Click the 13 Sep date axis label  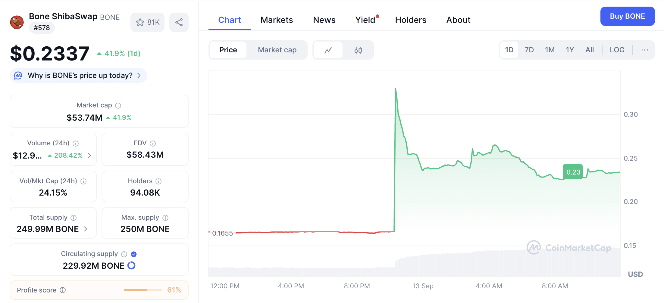pyautogui.click(x=423, y=286)
